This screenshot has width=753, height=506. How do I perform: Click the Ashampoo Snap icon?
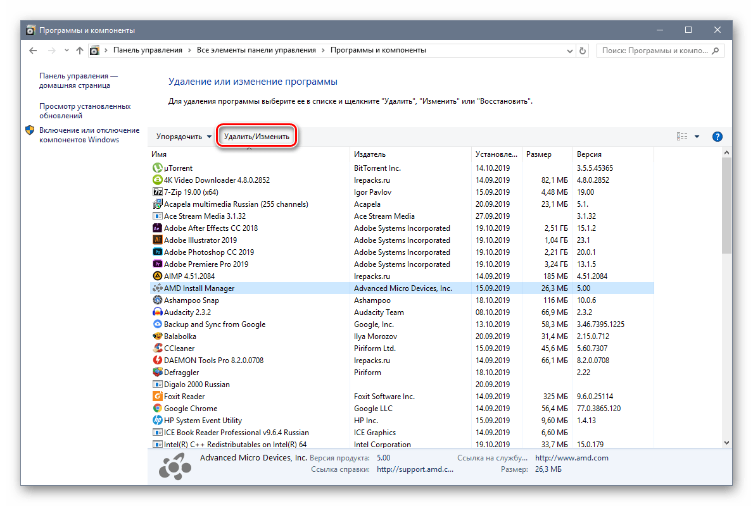(x=157, y=300)
